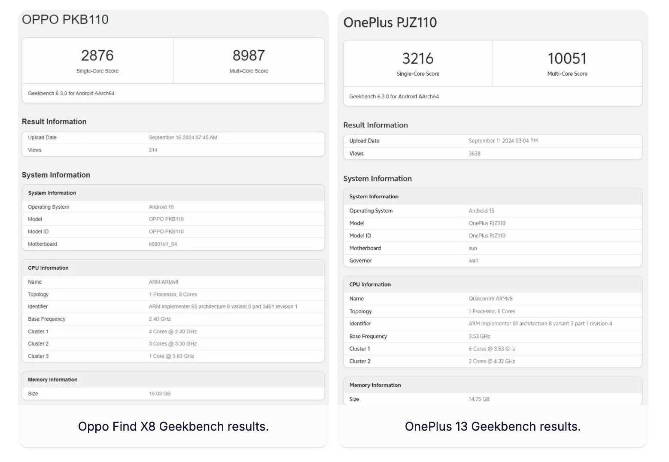Screen dimensions: 669x462
Task: Select memory size "15.03 GB"
Action: coord(160,394)
